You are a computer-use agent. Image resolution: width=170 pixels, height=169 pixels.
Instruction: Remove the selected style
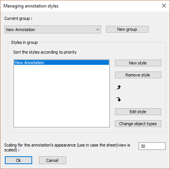pos(138,75)
